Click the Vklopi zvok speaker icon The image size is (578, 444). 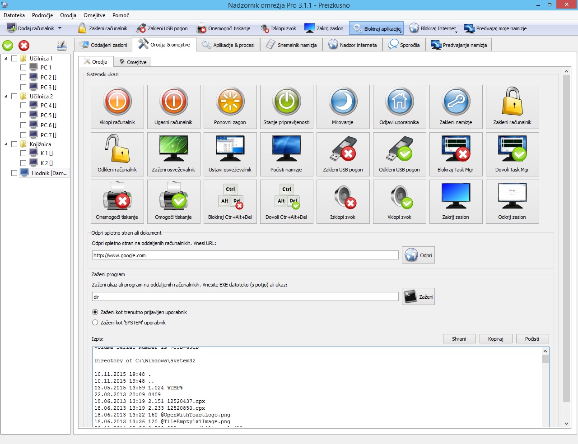tap(399, 197)
